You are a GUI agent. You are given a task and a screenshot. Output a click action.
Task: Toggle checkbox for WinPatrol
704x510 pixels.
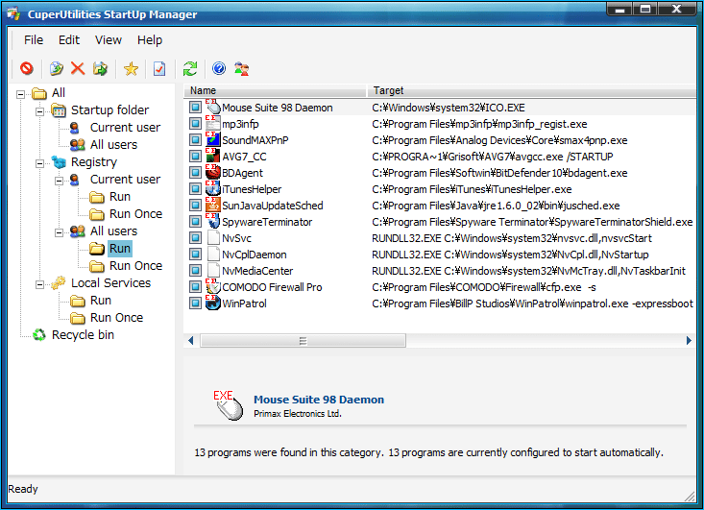click(195, 304)
